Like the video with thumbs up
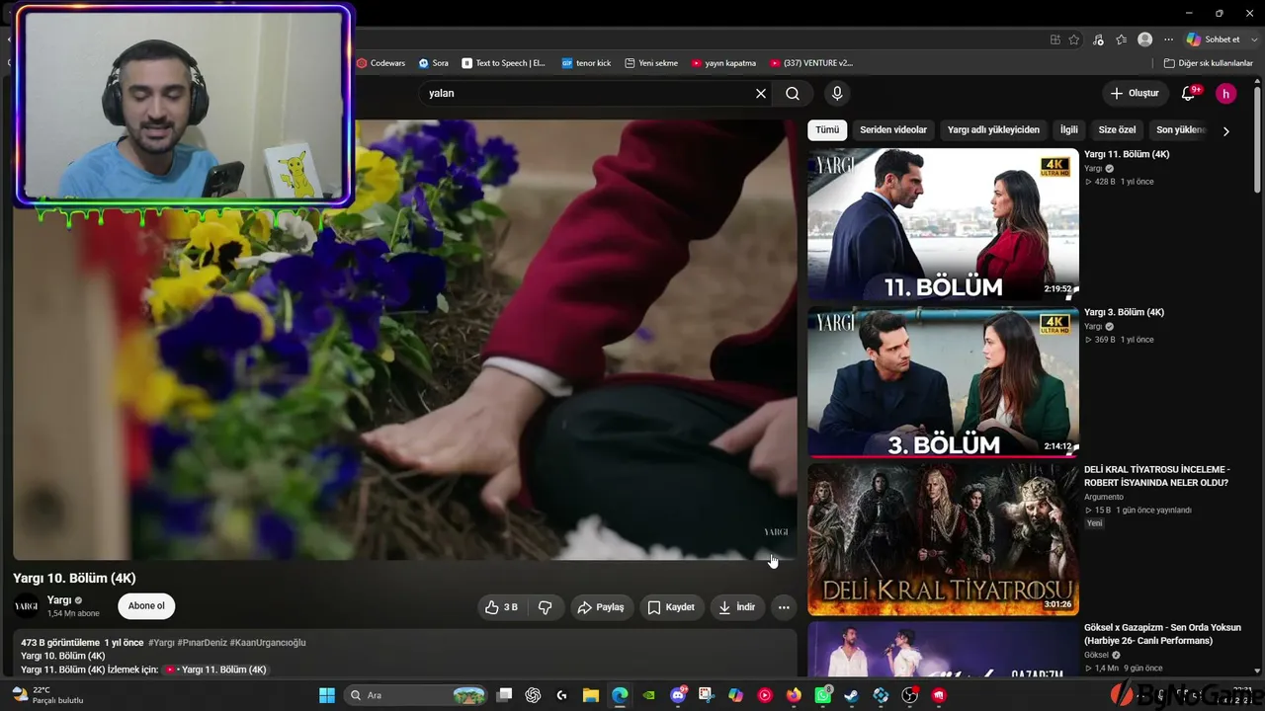Screen dimensions: 1265x711 502,607
